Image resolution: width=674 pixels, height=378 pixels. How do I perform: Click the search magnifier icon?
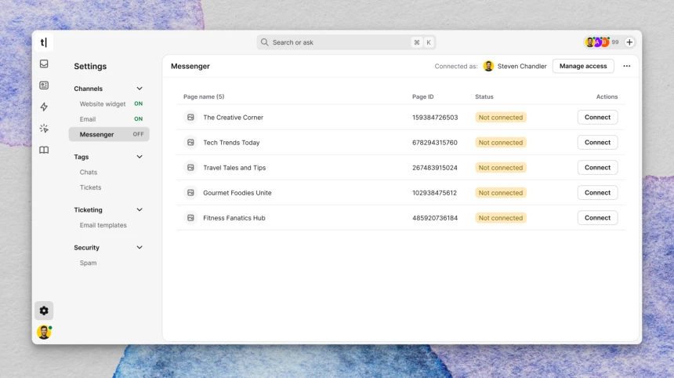pos(264,42)
